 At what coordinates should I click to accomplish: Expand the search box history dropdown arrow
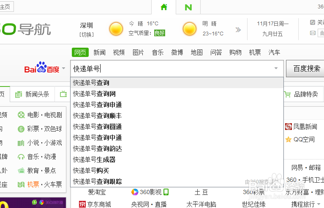[276, 68]
